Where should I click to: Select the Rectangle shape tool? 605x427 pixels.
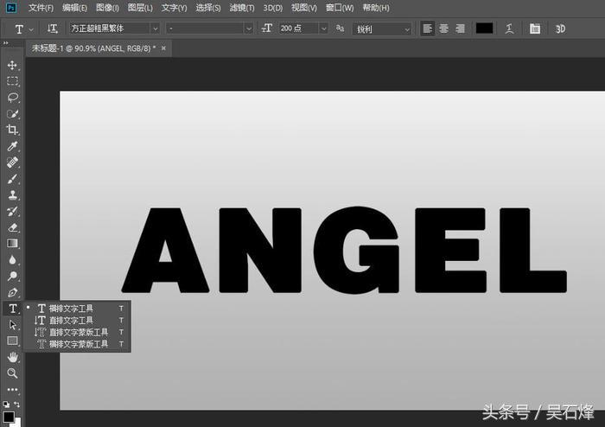[x=12, y=341]
